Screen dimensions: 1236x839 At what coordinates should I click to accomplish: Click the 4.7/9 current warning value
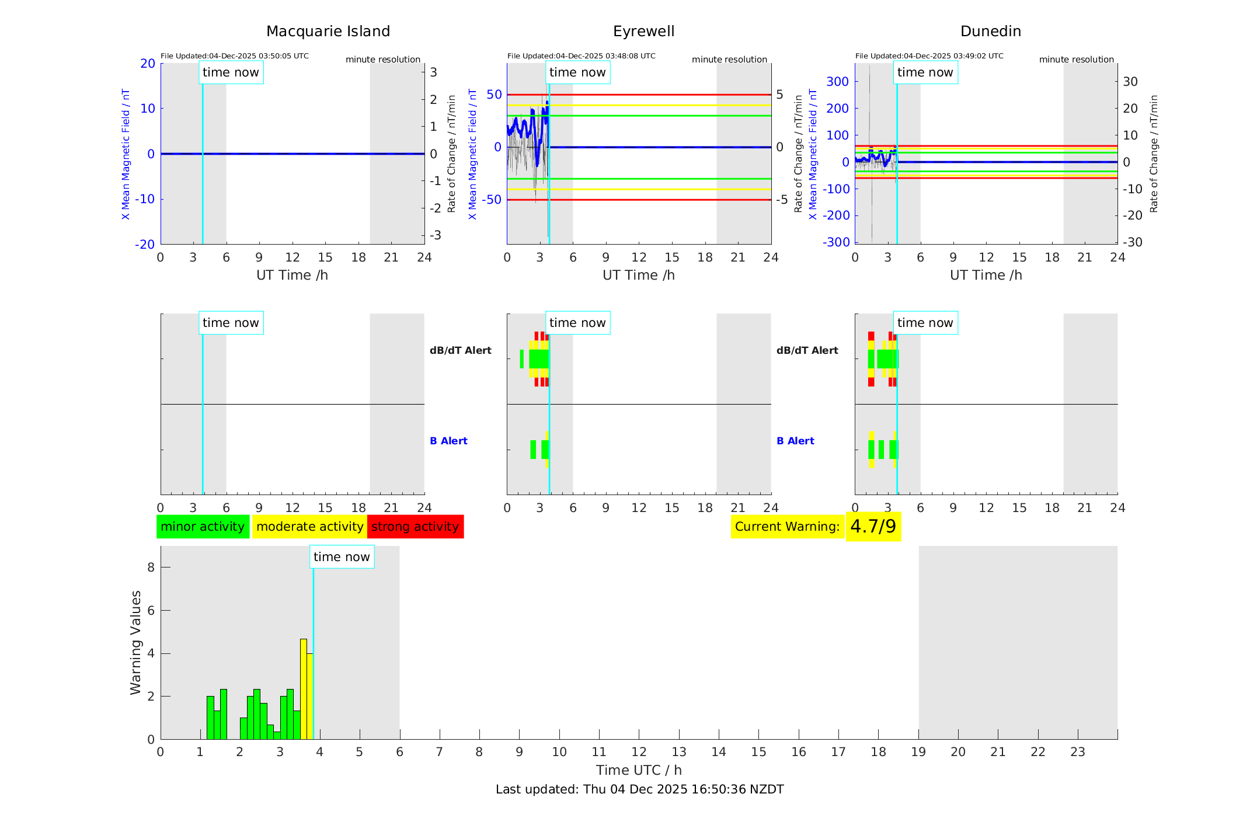(x=873, y=527)
